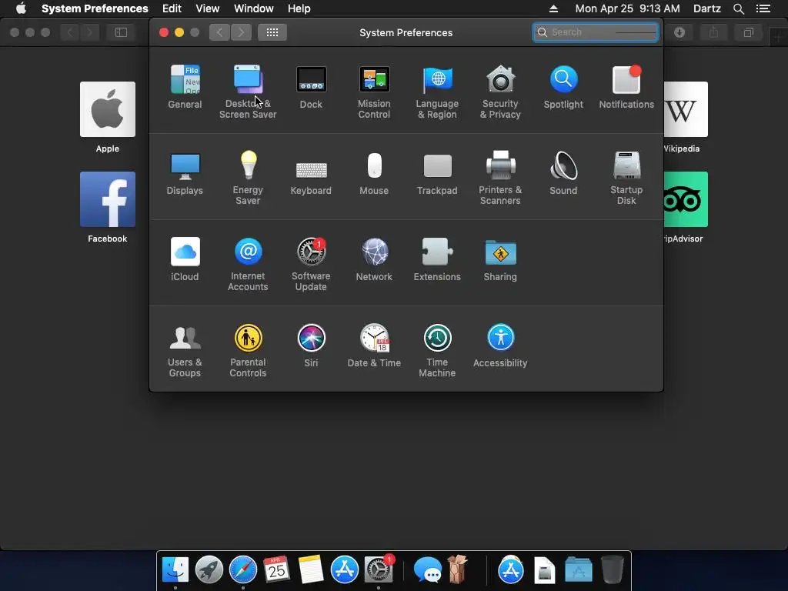Open Printers & Scanners preferences
Screen dimensions: 788x591
coord(500,178)
